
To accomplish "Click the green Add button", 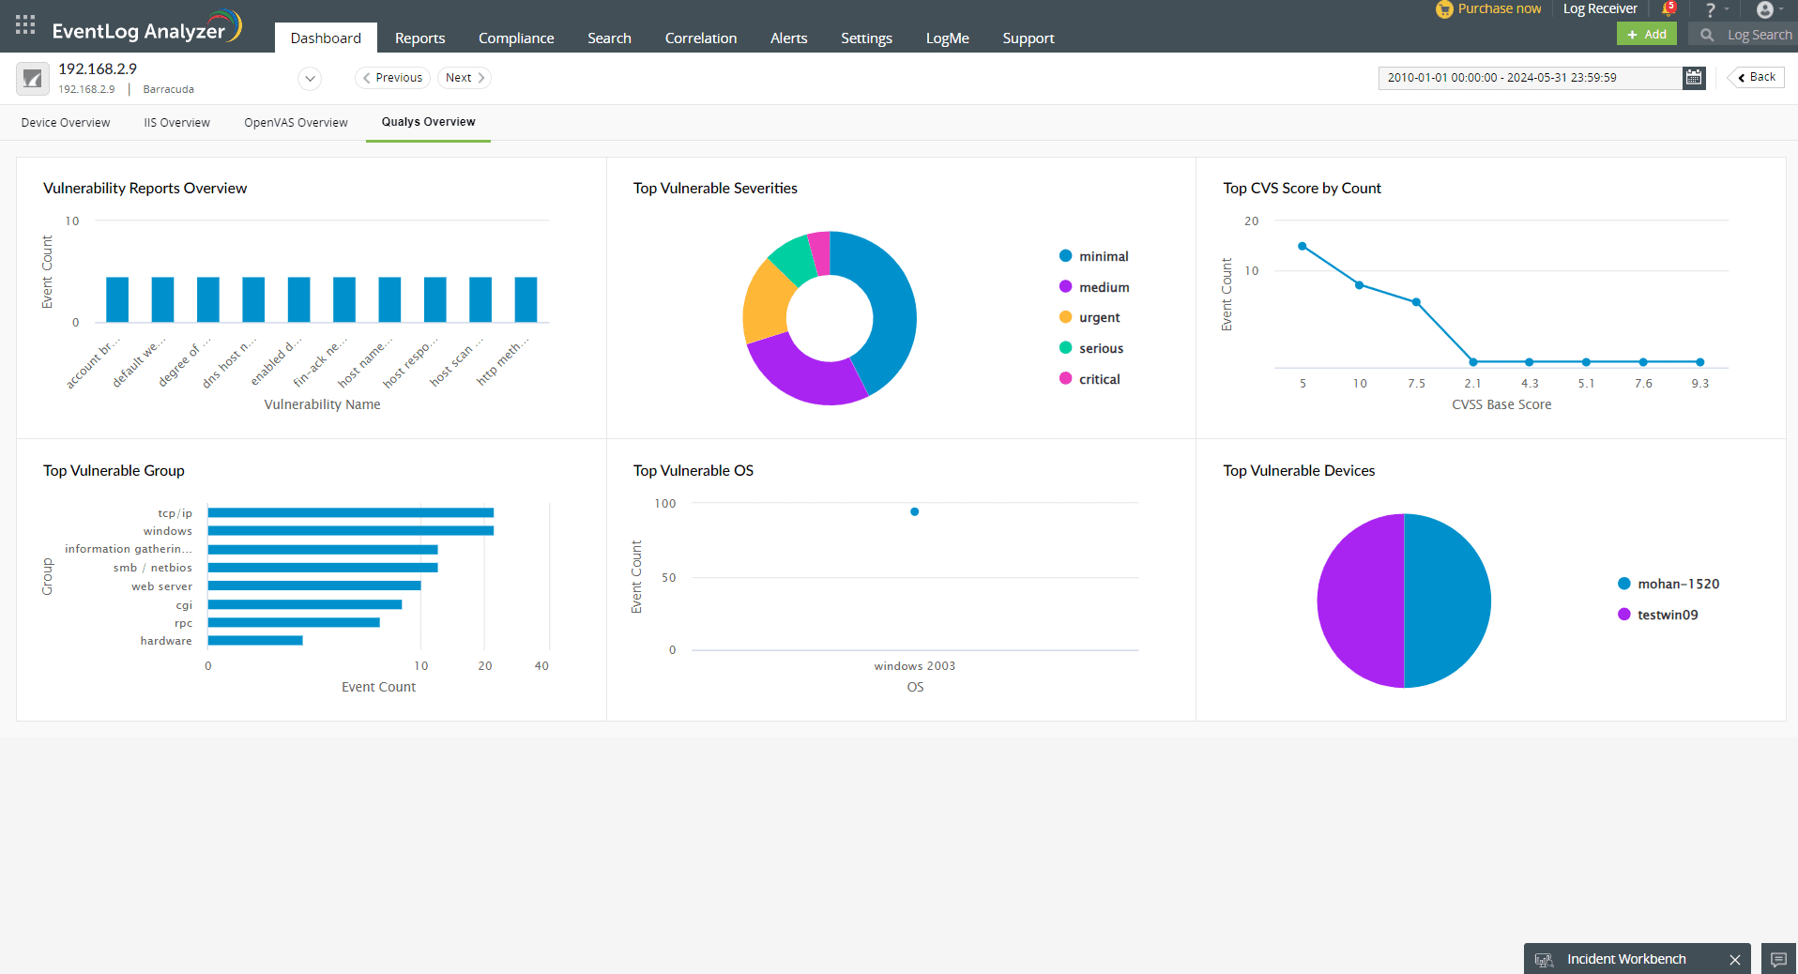I will (1647, 34).
